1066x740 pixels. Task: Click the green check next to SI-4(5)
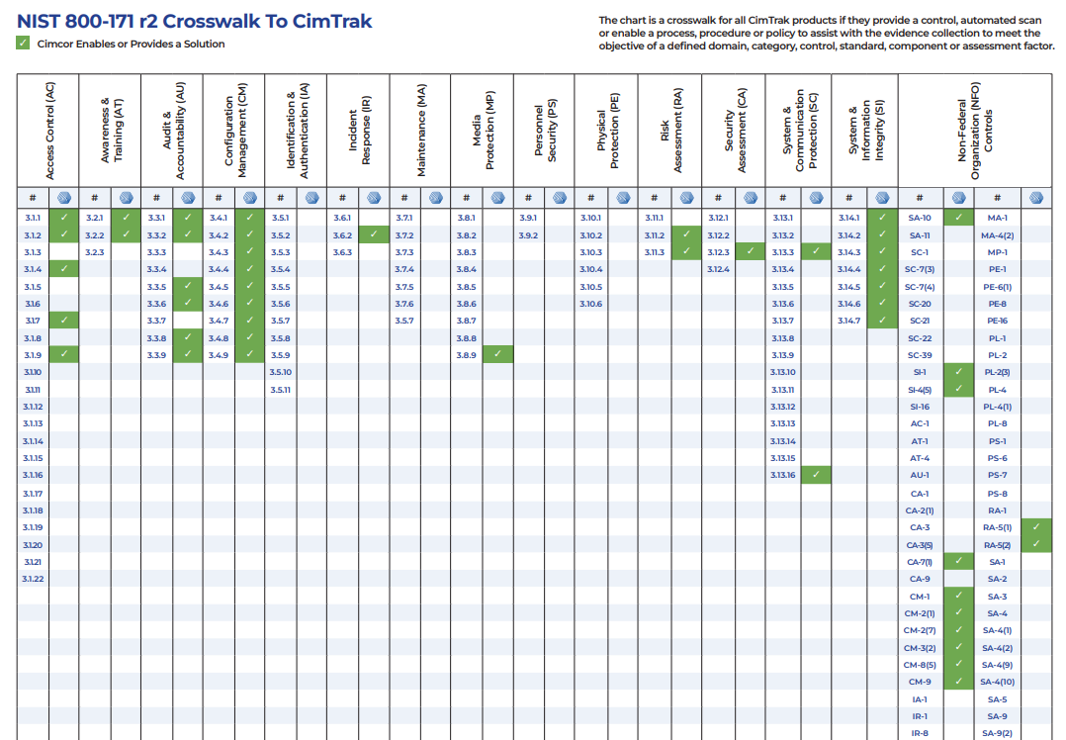[958, 389]
